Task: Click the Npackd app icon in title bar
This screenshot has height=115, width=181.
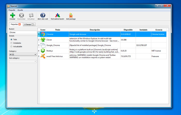Action: (x=9, y=6)
